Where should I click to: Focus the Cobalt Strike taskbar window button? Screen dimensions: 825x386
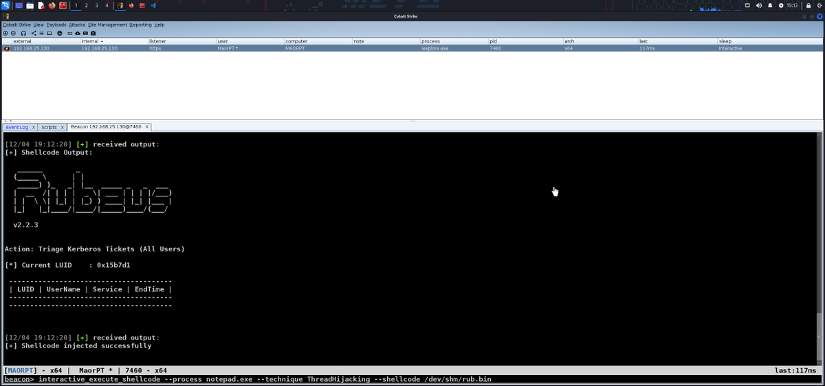tap(120, 5)
